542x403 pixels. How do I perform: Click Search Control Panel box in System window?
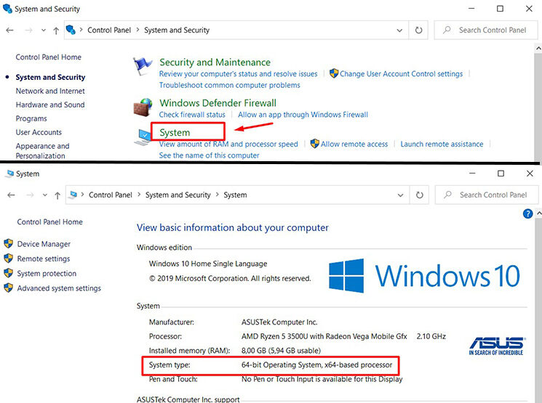pyautogui.click(x=487, y=195)
